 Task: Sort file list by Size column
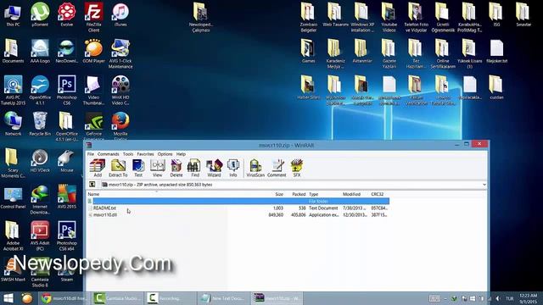coord(278,194)
